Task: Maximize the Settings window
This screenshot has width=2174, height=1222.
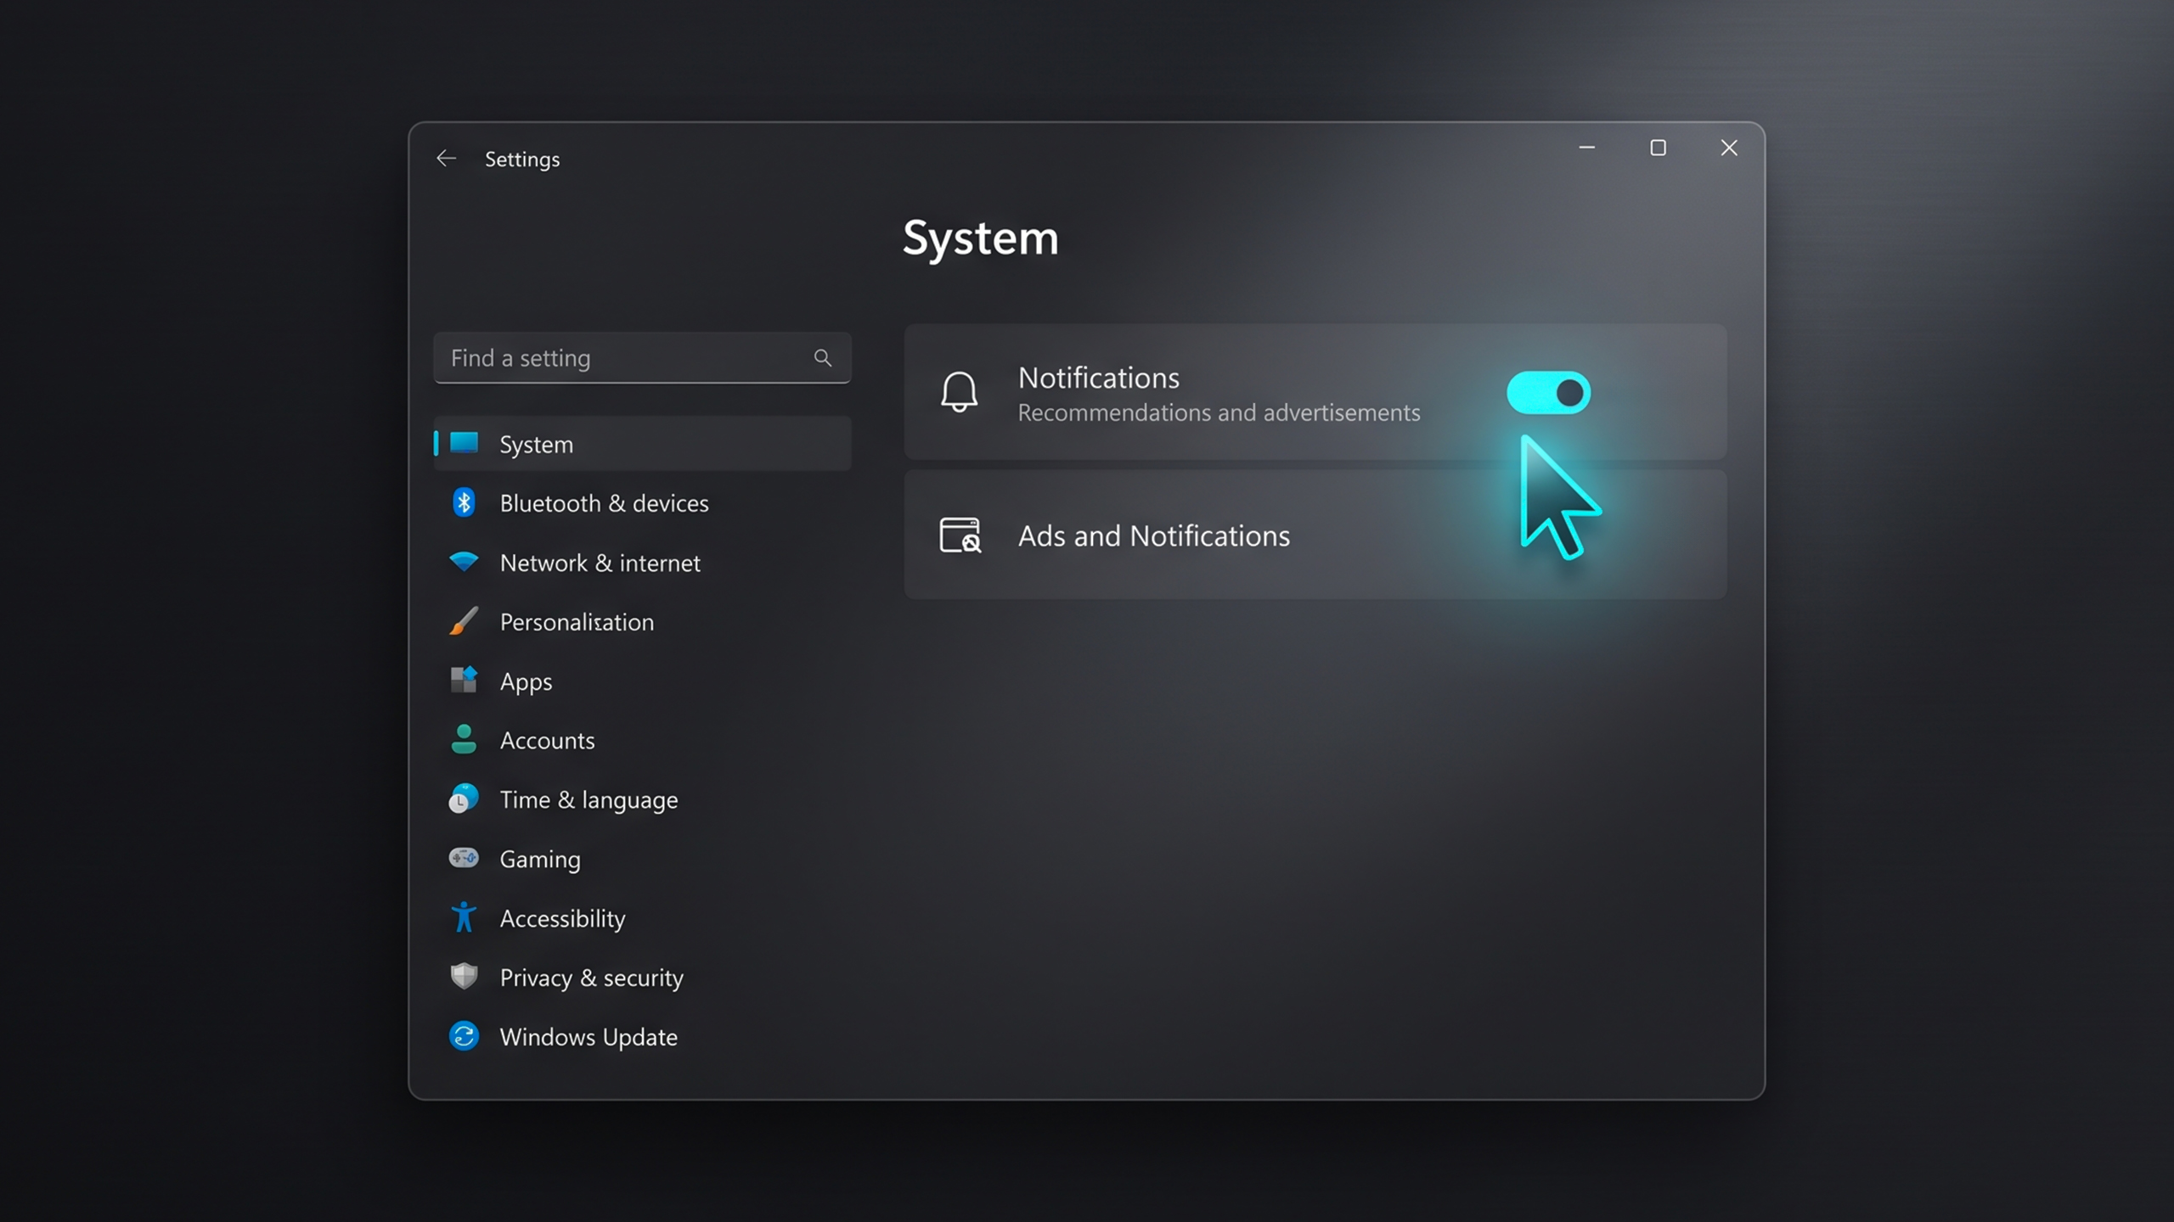Action: (1658, 148)
